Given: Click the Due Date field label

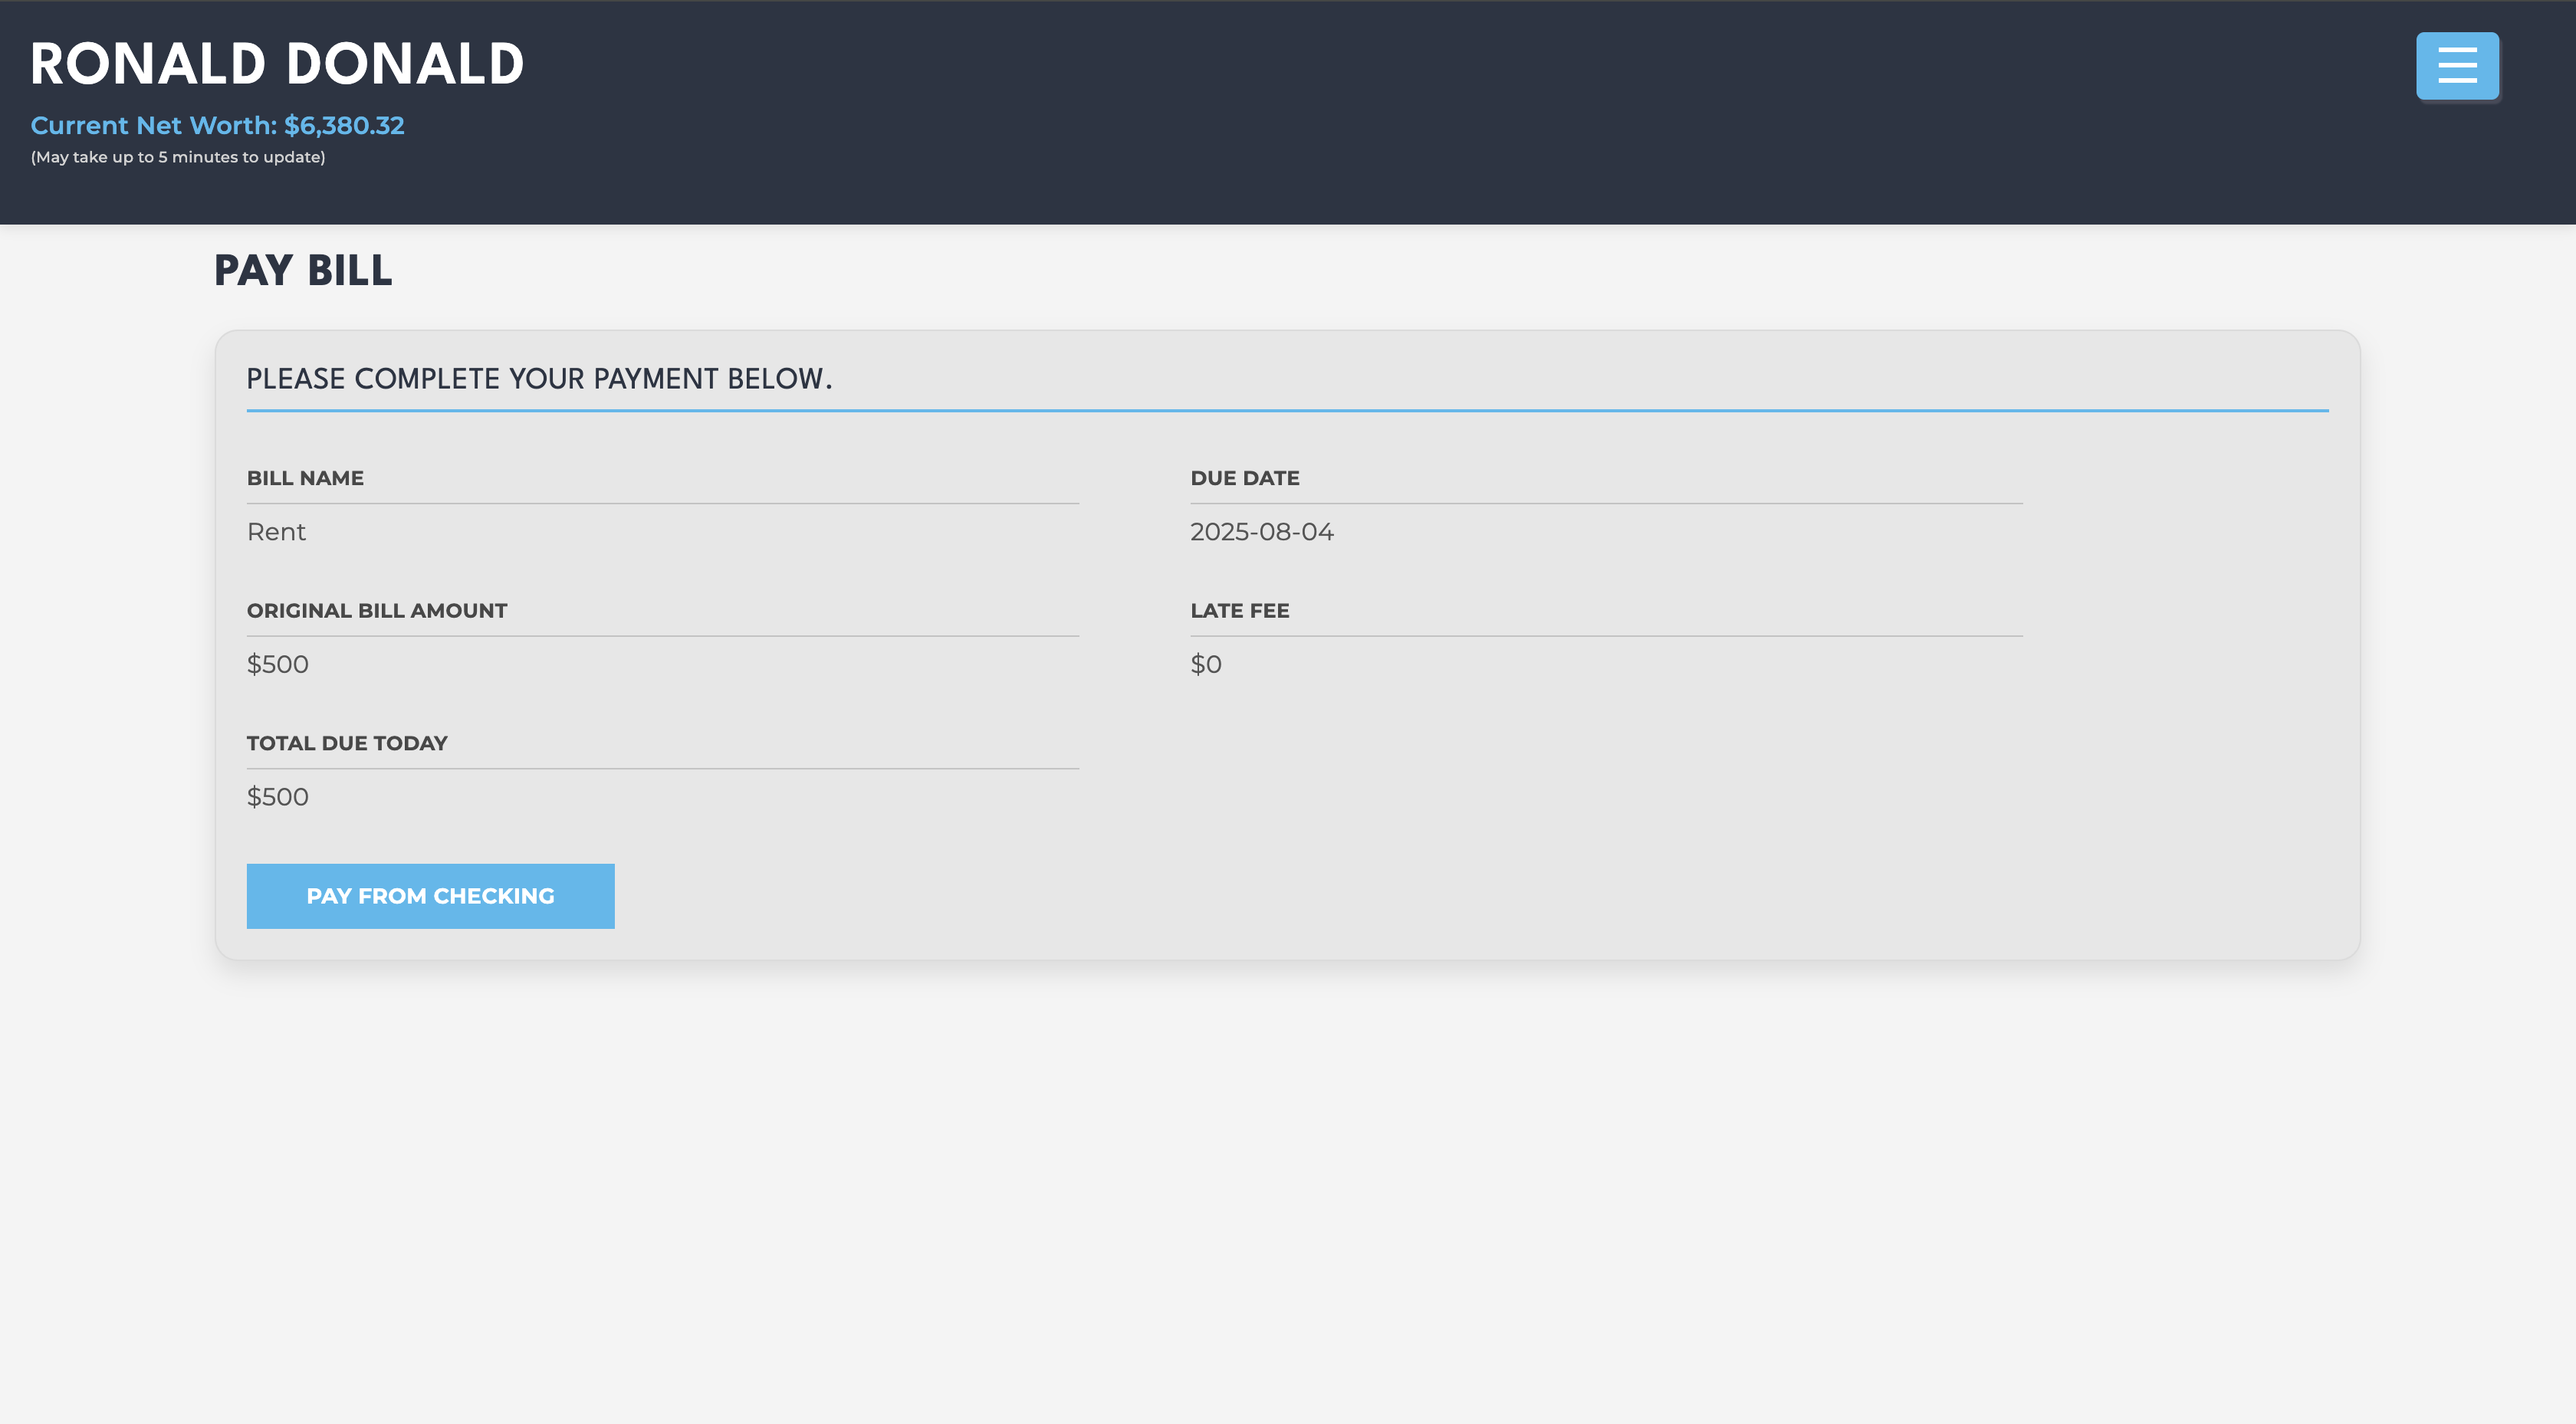Looking at the screenshot, I should coord(1244,478).
